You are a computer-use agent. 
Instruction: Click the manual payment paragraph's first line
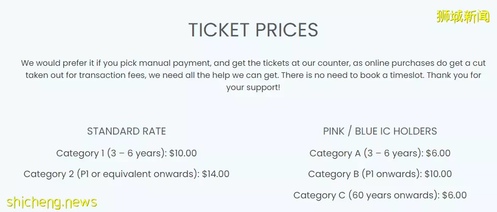pyautogui.click(x=253, y=63)
